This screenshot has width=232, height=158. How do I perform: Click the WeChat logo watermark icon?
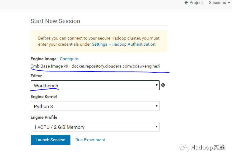point(184,147)
